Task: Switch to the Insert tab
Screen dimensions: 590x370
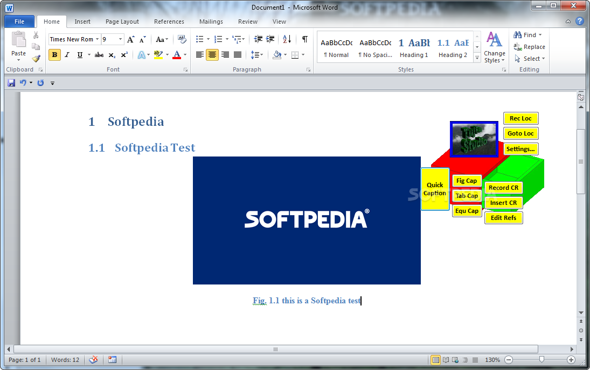Action: [82, 22]
